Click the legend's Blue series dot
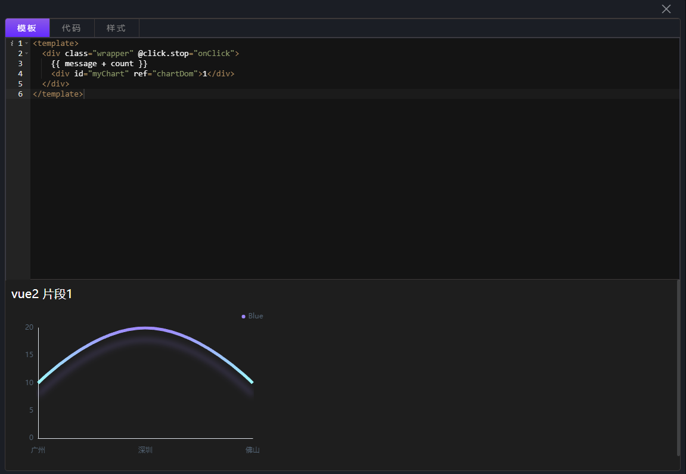 point(243,317)
